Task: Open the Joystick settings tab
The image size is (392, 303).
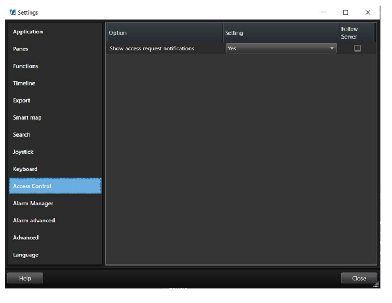Action: [23, 152]
